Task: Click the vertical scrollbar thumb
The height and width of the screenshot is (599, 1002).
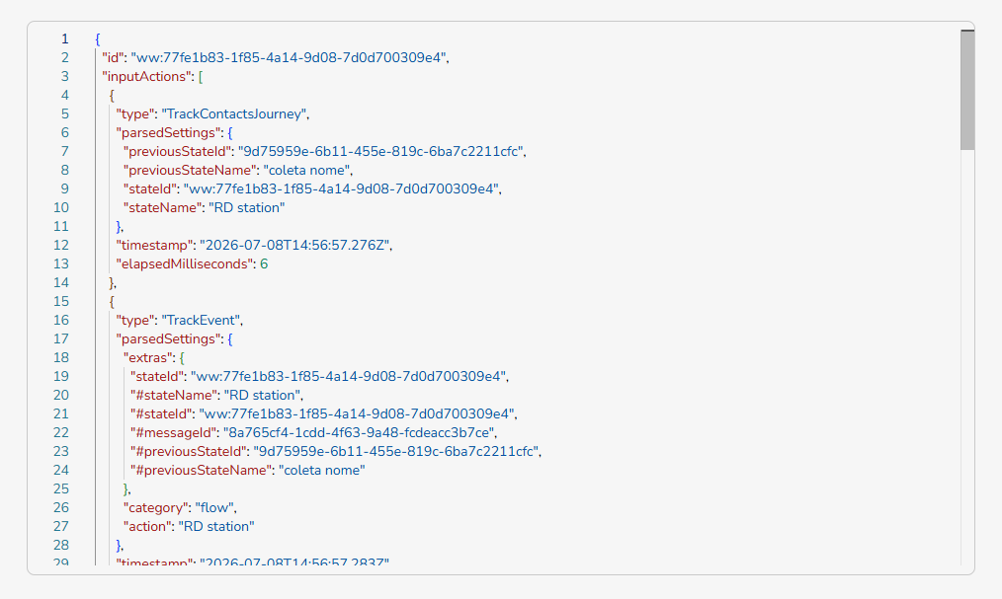Action: point(966,90)
